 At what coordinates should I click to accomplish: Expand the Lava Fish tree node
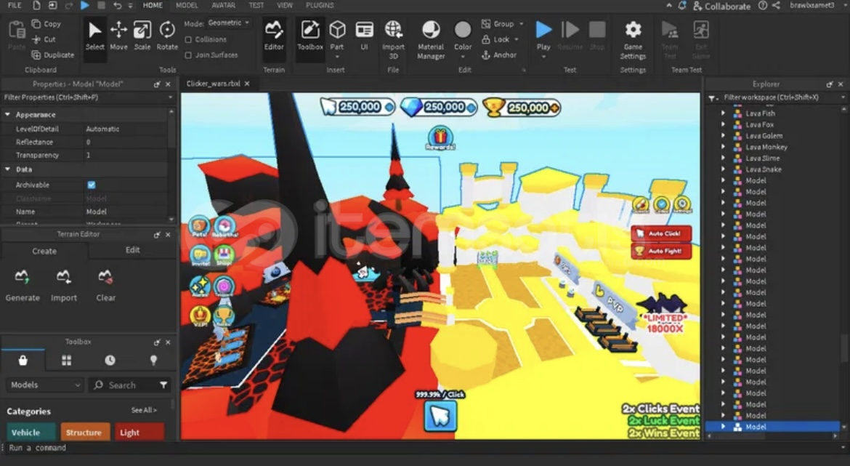(x=723, y=113)
